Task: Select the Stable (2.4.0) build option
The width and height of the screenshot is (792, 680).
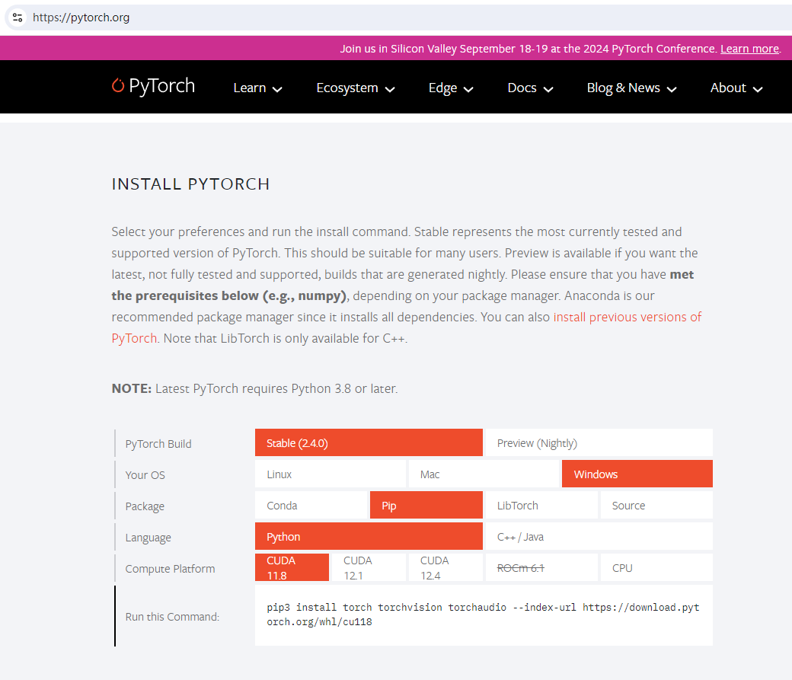Action: click(369, 442)
